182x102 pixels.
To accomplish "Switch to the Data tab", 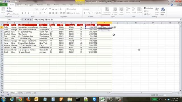I will (x=49, y=5).
